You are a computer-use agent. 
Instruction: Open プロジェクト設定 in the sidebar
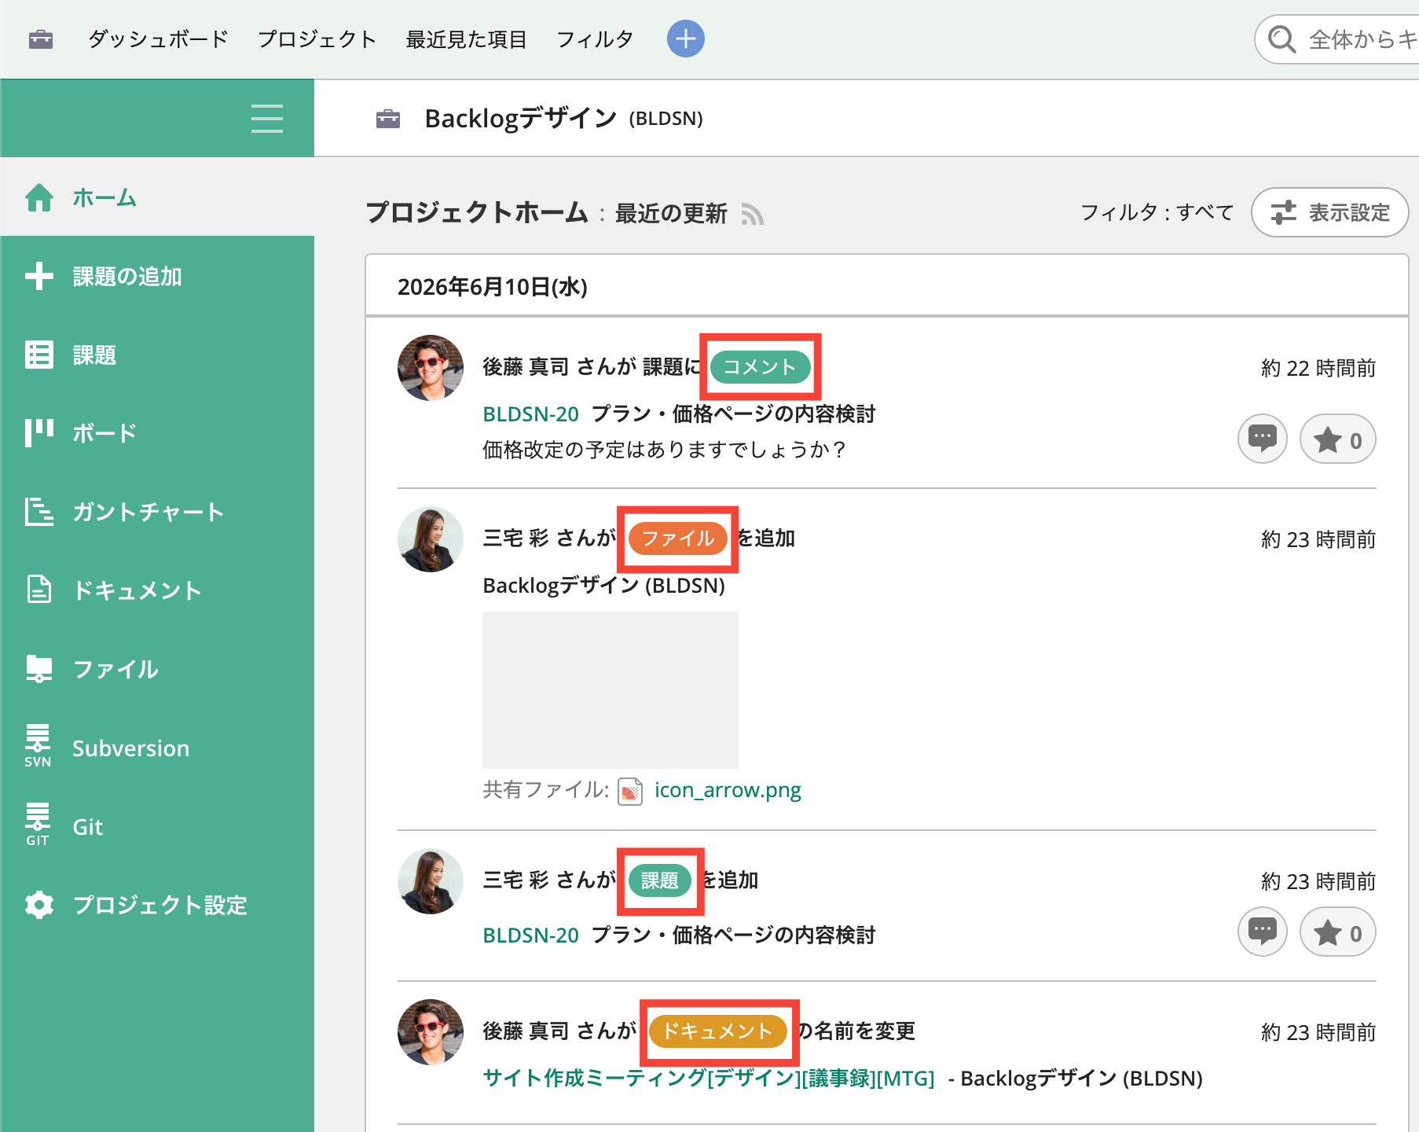click(157, 905)
